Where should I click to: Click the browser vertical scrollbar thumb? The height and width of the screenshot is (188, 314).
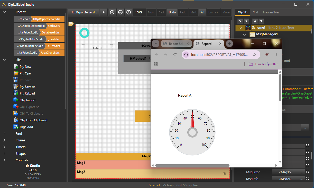(x=280, y=88)
